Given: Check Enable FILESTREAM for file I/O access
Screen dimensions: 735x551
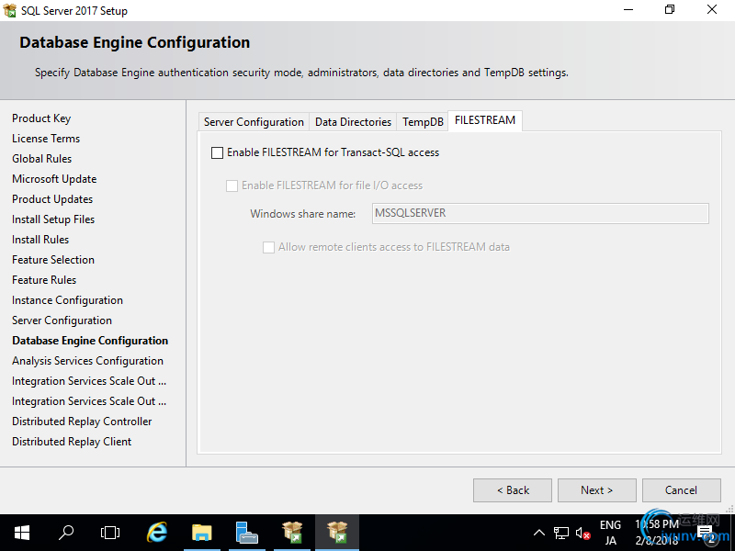Looking at the screenshot, I should 232,186.
